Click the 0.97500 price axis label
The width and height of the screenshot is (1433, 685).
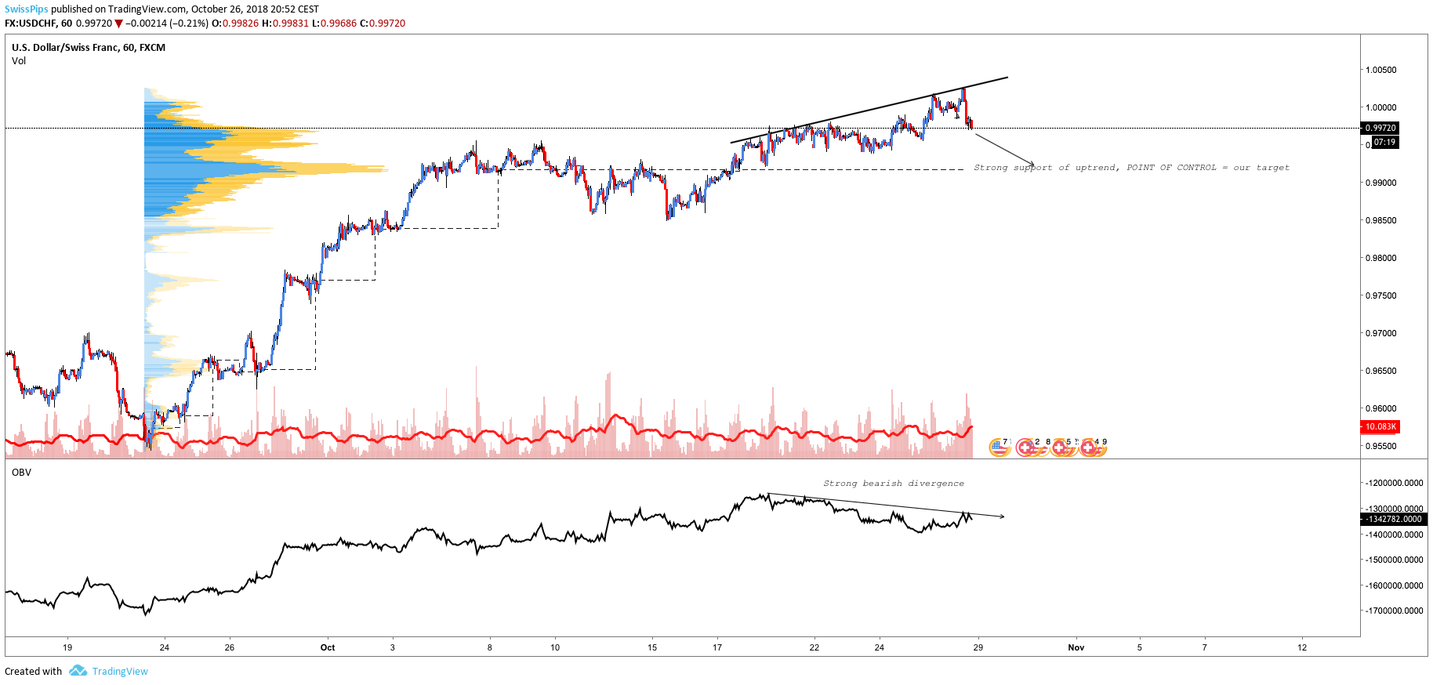[1381, 296]
